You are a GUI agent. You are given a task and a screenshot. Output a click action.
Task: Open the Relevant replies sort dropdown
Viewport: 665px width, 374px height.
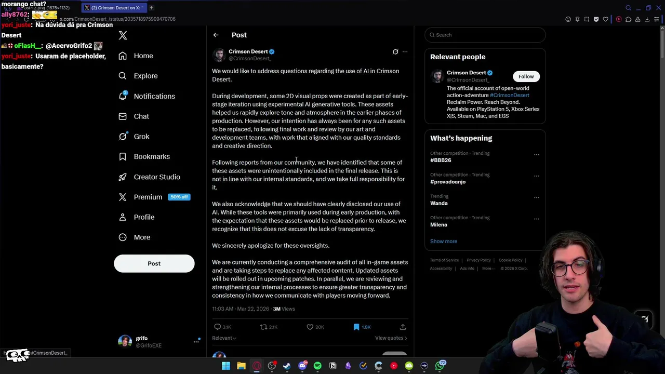[224, 338]
